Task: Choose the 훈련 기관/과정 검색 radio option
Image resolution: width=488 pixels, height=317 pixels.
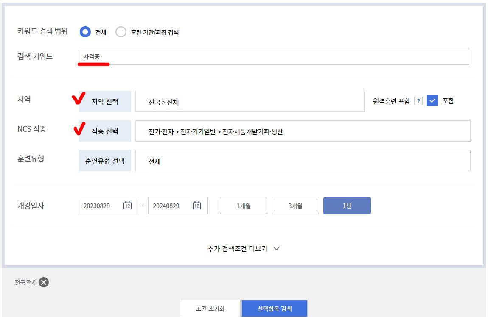Action: click(x=121, y=31)
